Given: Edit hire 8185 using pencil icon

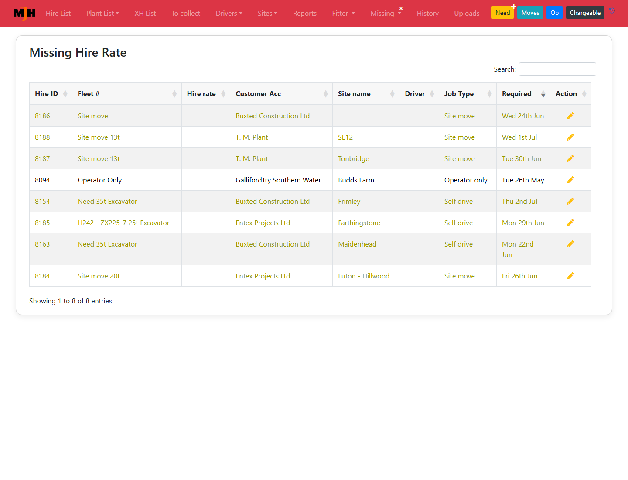Looking at the screenshot, I should tap(570, 223).
